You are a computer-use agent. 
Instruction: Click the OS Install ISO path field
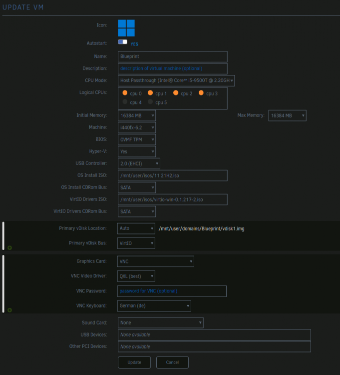(x=173, y=175)
